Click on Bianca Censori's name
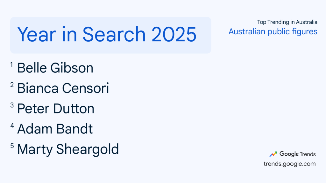 (x=63, y=88)
